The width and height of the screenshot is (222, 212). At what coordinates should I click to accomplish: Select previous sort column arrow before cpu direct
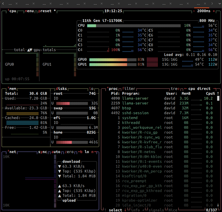185,89
